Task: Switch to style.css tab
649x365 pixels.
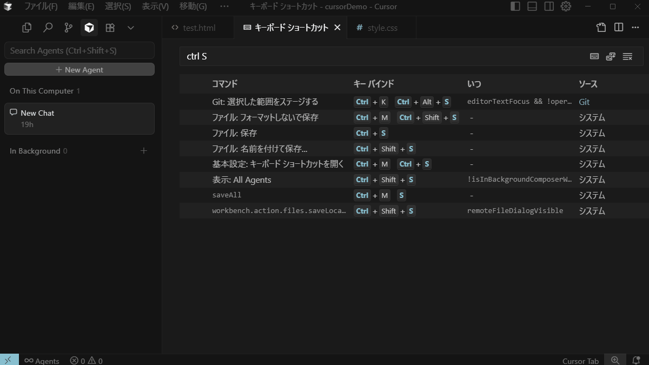Action: pyautogui.click(x=382, y=28)
